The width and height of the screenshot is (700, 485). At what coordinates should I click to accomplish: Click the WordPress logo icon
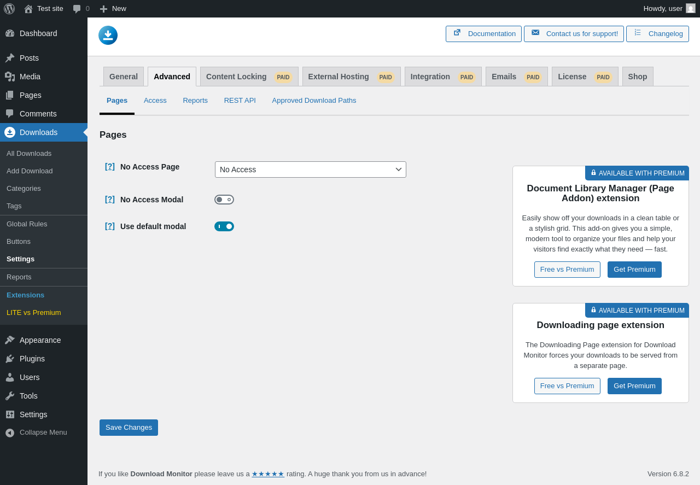9,9
